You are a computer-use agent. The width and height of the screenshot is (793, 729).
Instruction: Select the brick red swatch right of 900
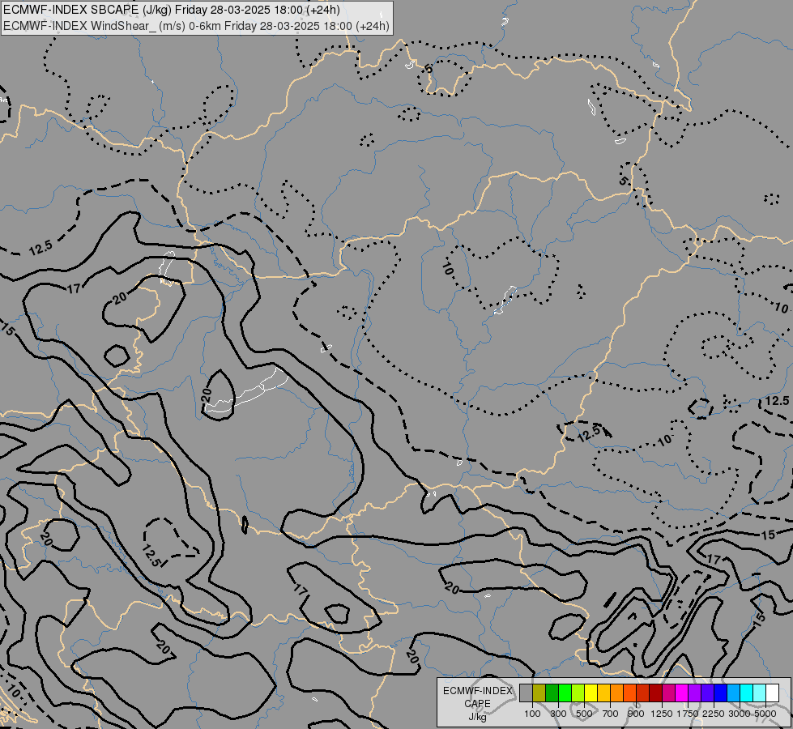(x=643, y=693)
